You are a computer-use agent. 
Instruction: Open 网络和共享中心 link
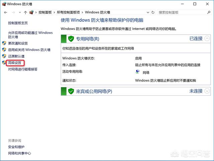click(19, 153)
